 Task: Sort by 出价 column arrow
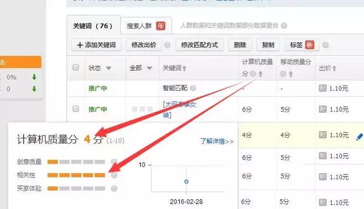click(334, 69)
